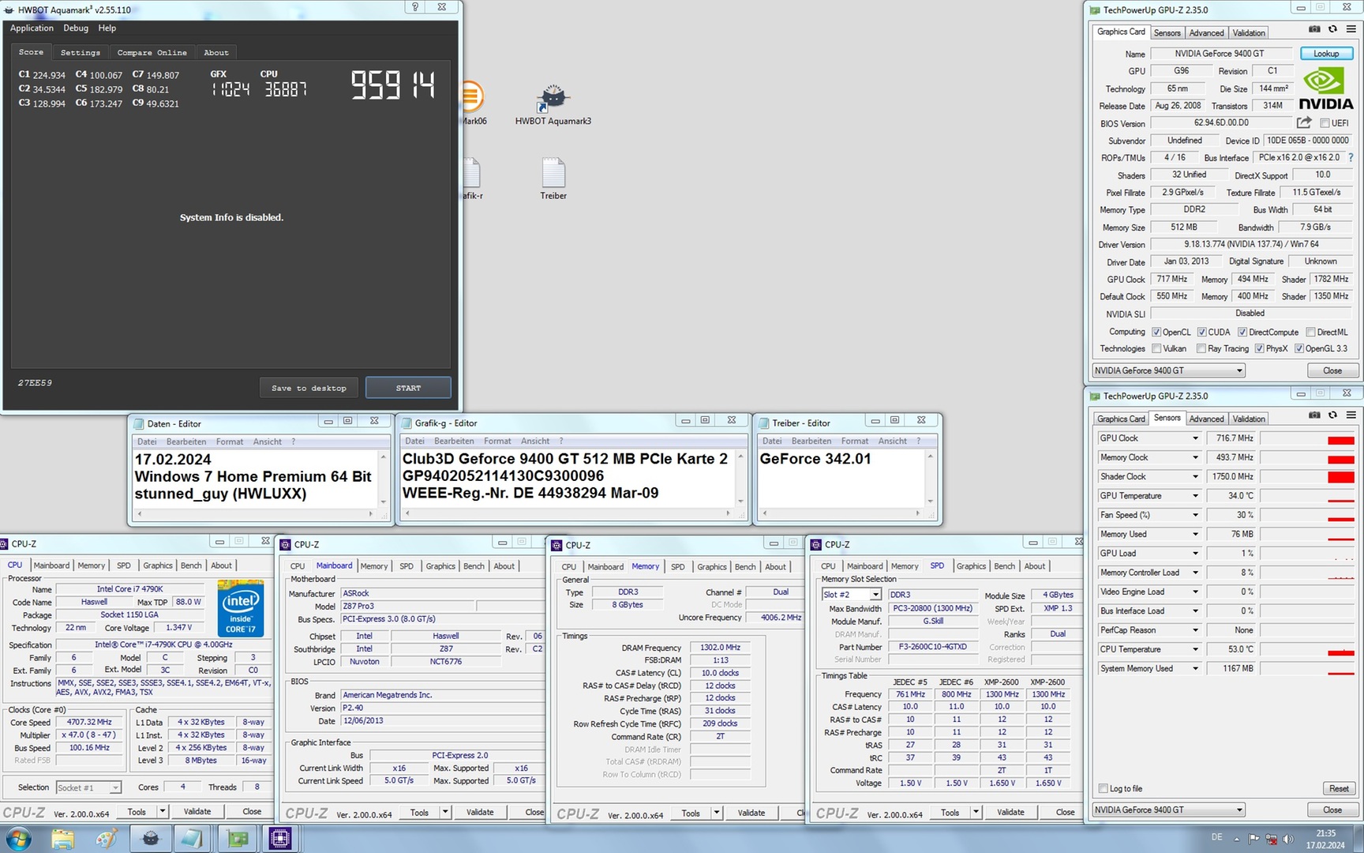Toggle the CUDA checkbox
Viewport: 1364px width, 853px height.
1201,333
